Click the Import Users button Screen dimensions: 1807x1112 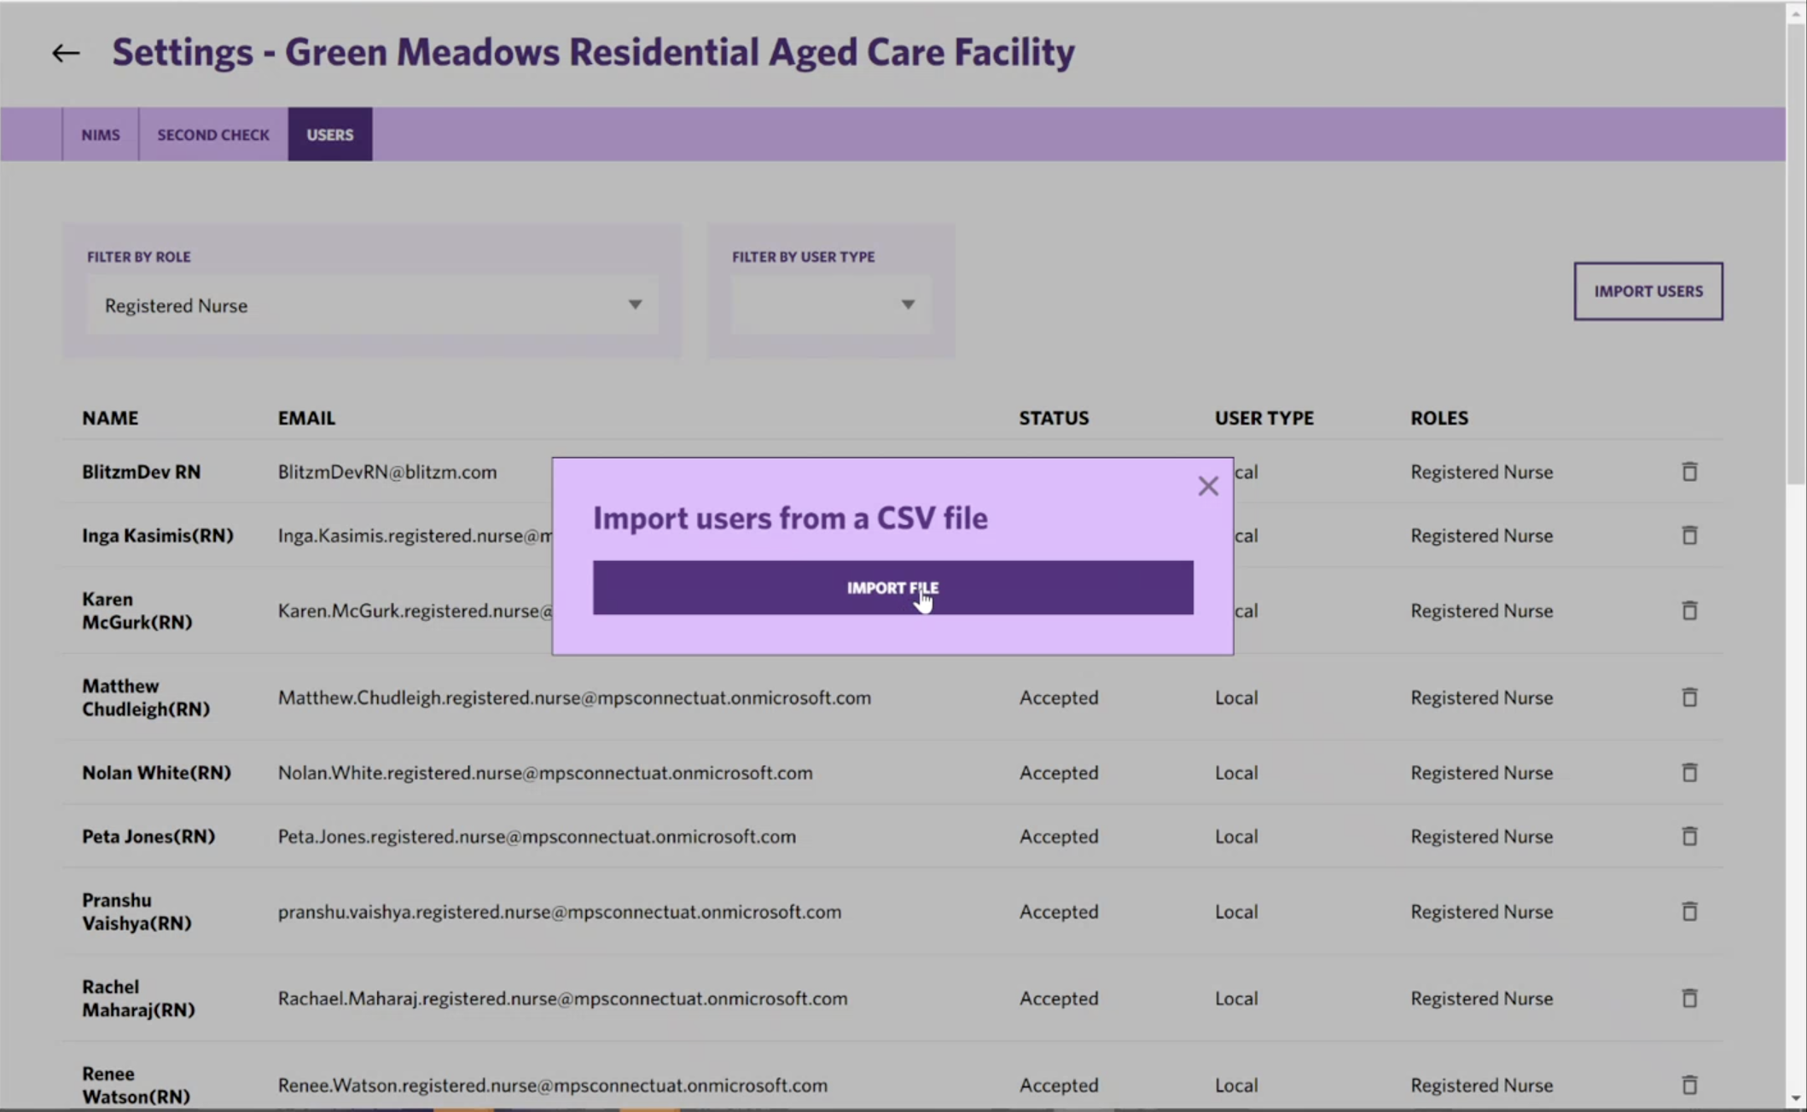tap(1647, 292)
